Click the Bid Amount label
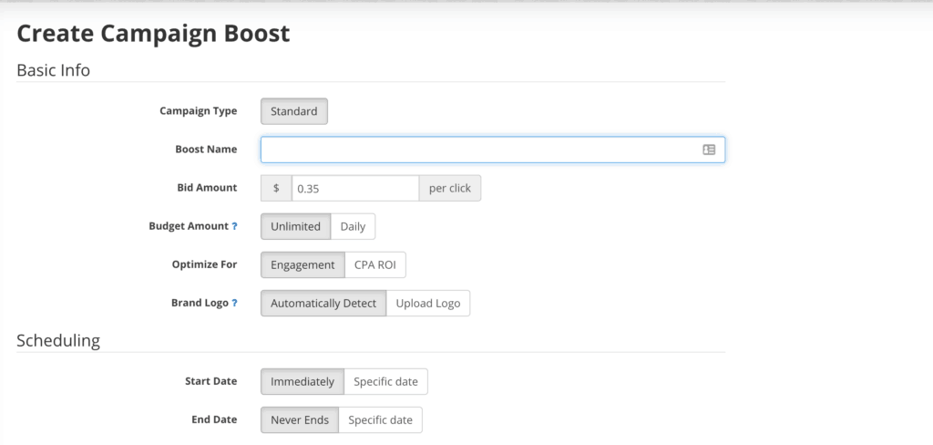 (x=207, y=188)
